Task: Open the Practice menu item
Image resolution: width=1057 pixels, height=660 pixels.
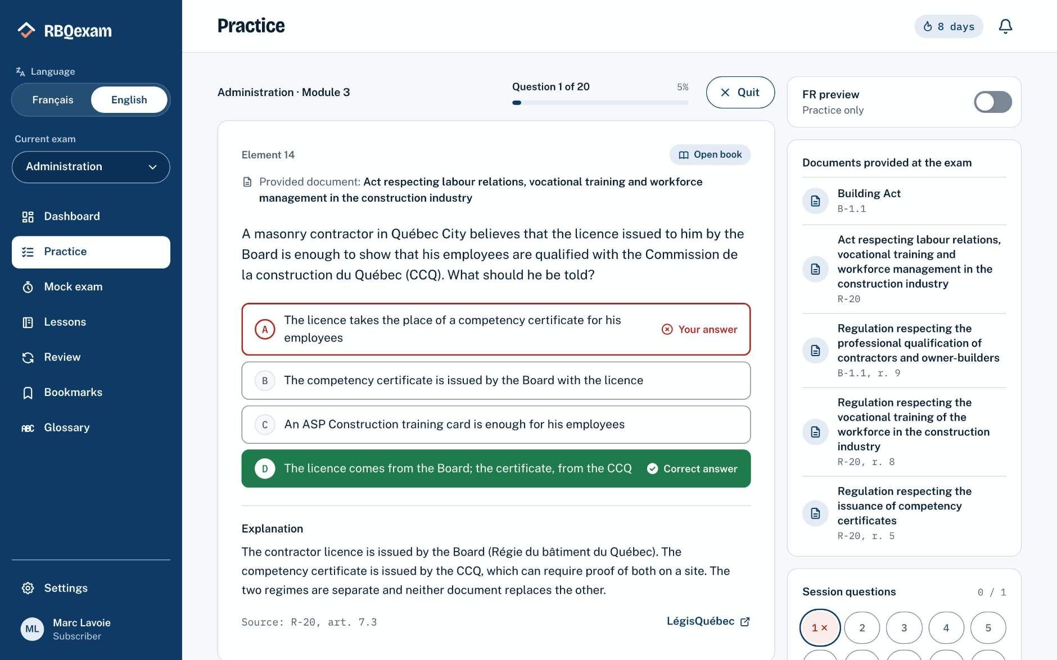Action: click(91, 252)
